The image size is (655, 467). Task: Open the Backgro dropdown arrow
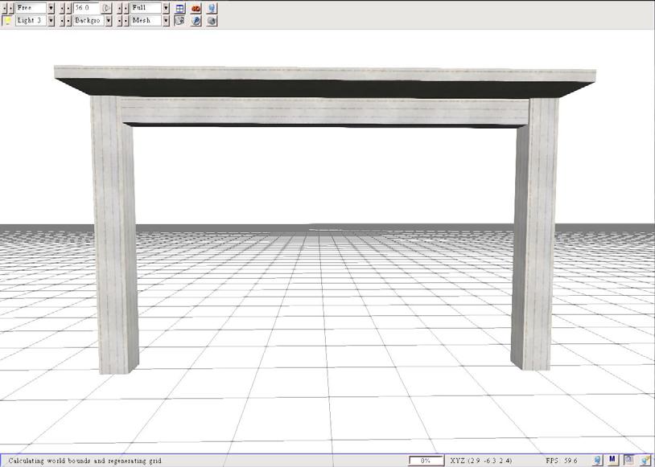point(109,20)
